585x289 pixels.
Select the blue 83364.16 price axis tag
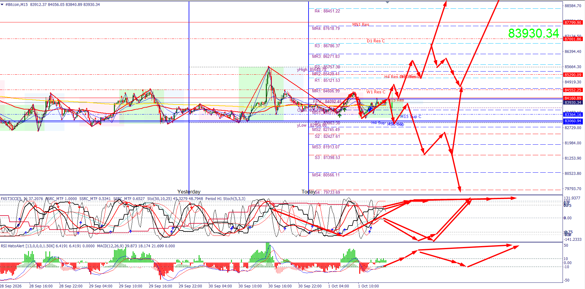(x=573, y=114)
